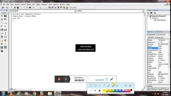Pick the ellipse drawing tool
The height and width of the screenshot is (96, 171).
tap(95, 86)
